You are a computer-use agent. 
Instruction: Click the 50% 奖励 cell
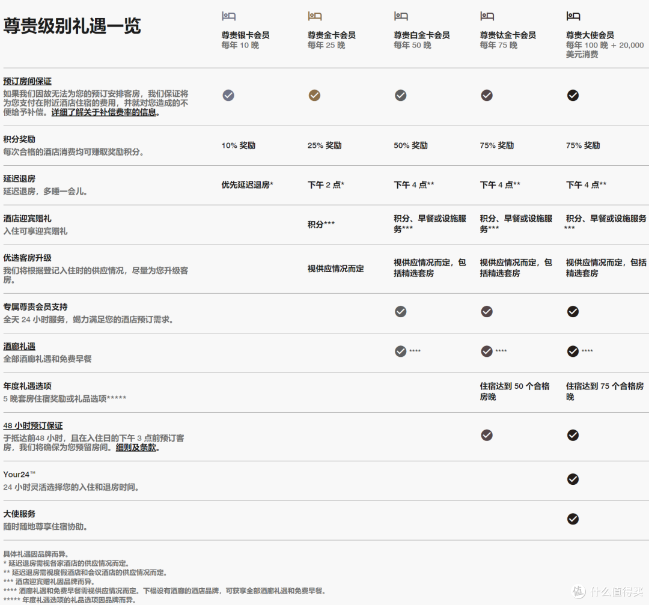coord(410,145)
